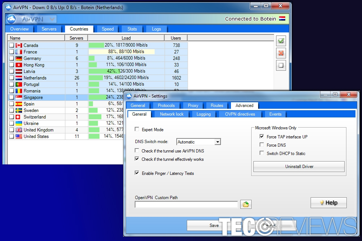Click the France load bar showing 88%
Viewport: 362px width, 241px height.
point(126,52)
